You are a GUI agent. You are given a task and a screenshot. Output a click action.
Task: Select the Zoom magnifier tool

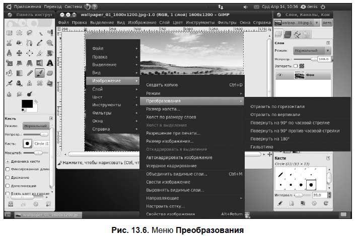tap(50, 43)
